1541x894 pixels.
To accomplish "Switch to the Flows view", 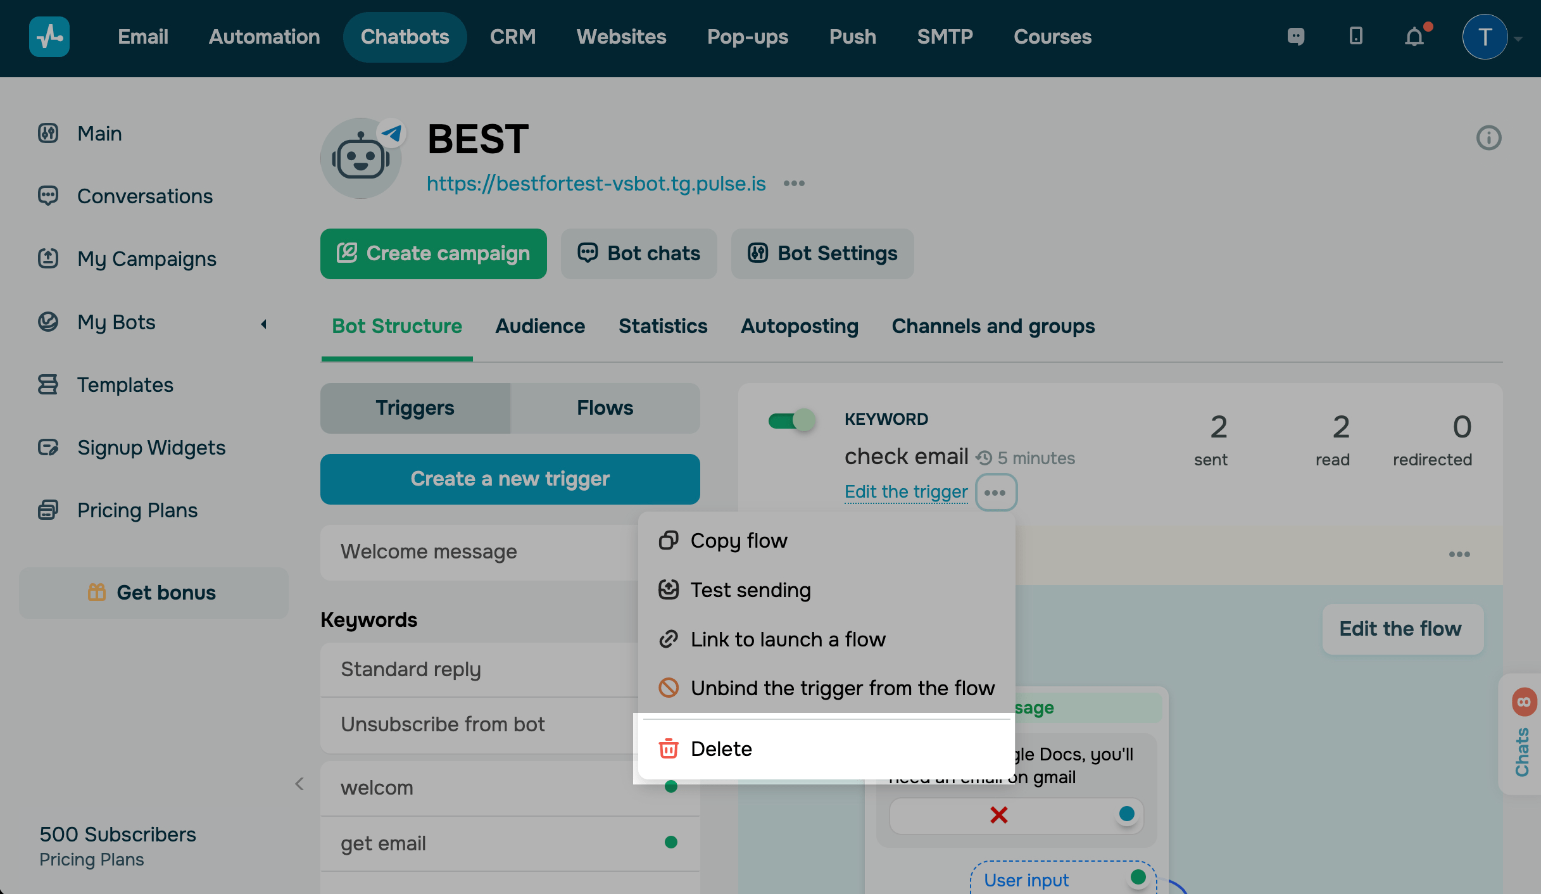I will pos(605,408).
